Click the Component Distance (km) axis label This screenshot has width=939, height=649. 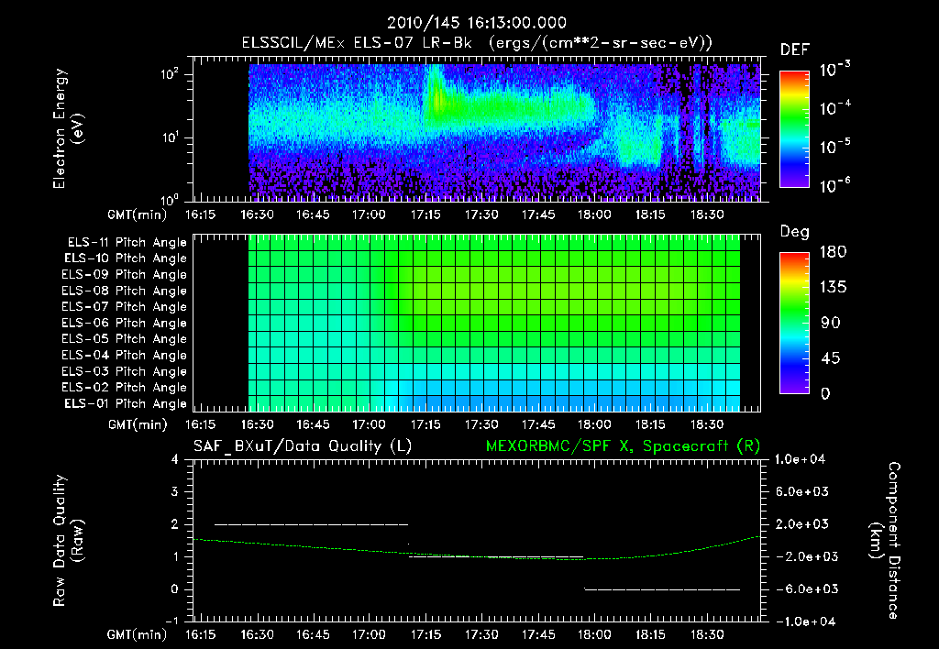click(885, 541)
